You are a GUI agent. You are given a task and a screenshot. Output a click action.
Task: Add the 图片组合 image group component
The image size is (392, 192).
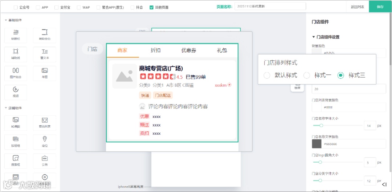click(16, 73)
